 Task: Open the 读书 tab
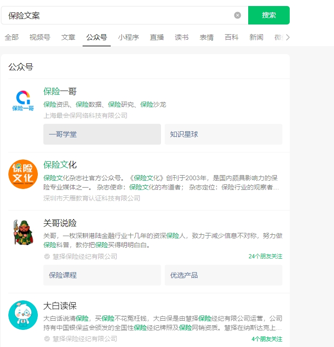pyautogui.click(x=182, y=37)
